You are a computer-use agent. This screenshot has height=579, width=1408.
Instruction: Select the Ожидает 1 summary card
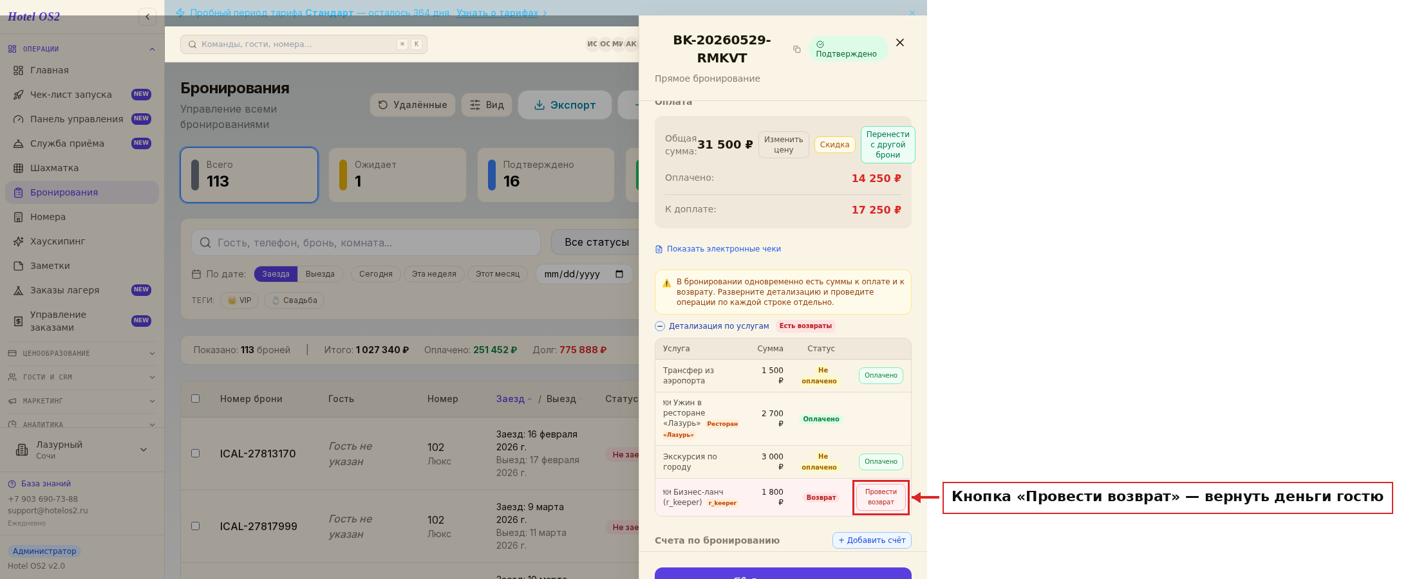[397, 175]
